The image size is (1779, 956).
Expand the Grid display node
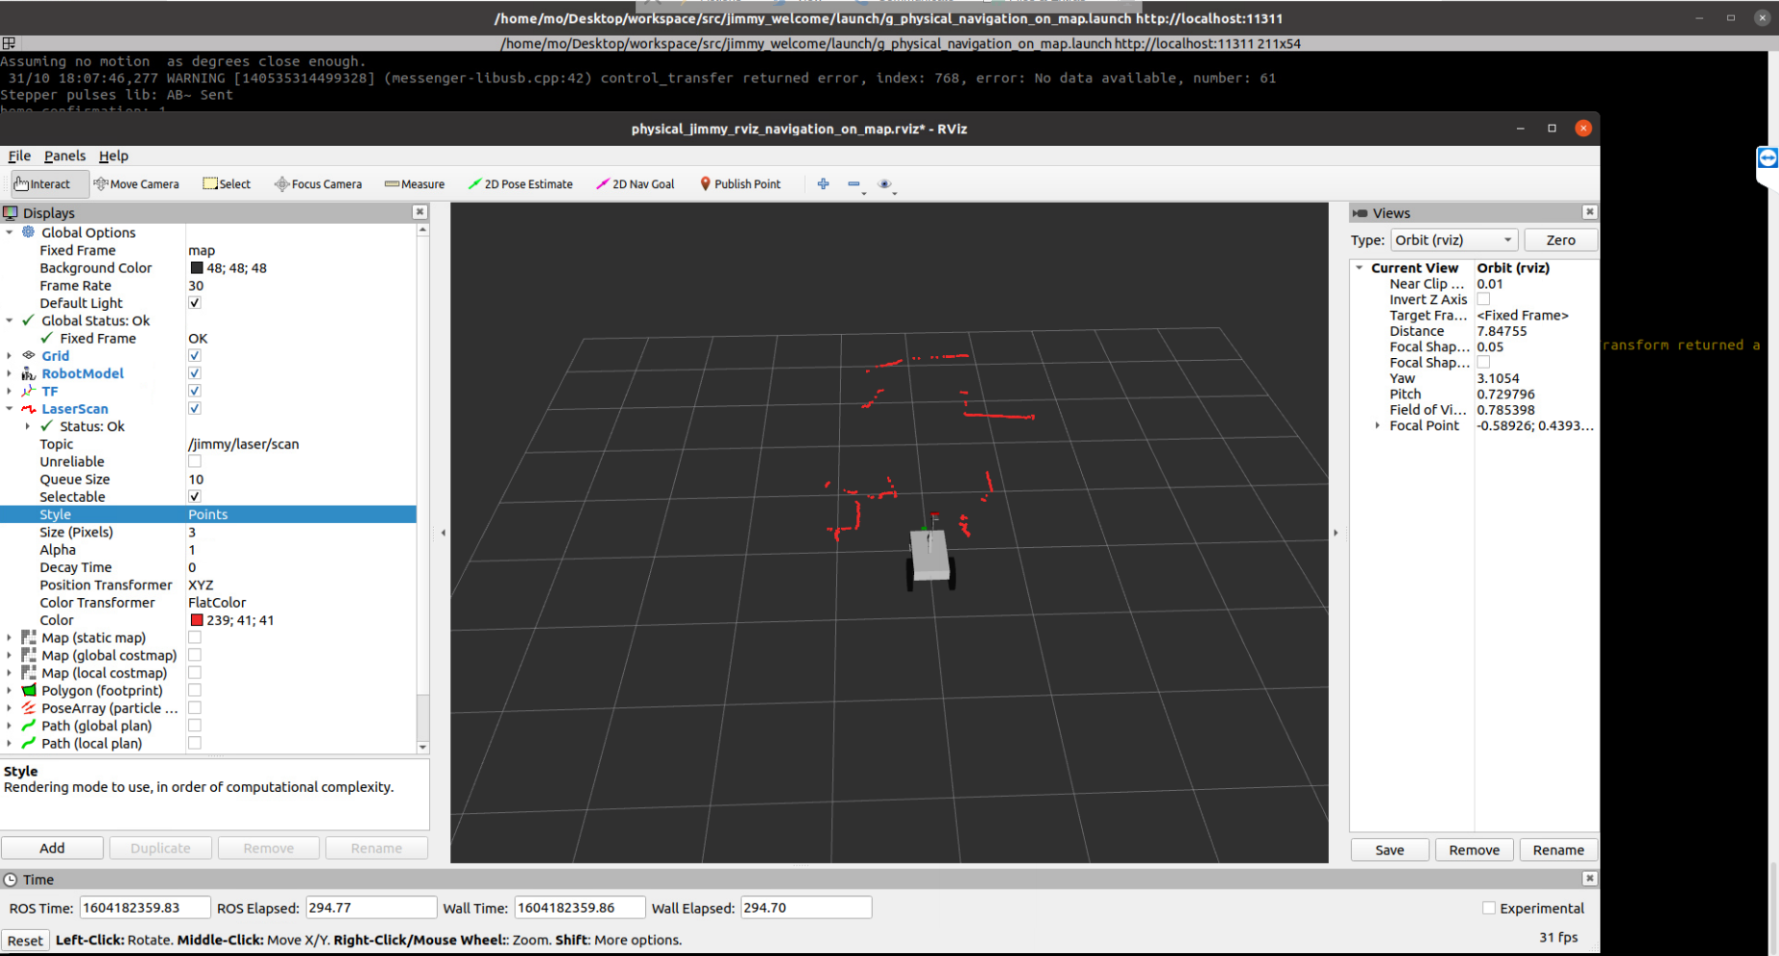tap(10, 356)
